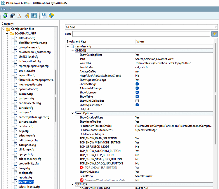Viewport: 219px width, 189px height.
Task: Click the blue gears configuration toolbar icon
Action: [x=34, y=16]
